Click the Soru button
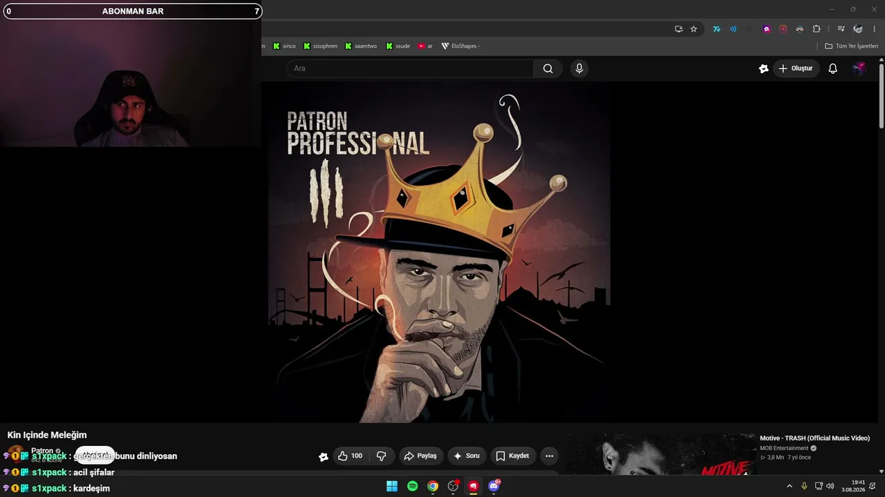The height and width of the screenshot is (497, 885). point(467,456)
